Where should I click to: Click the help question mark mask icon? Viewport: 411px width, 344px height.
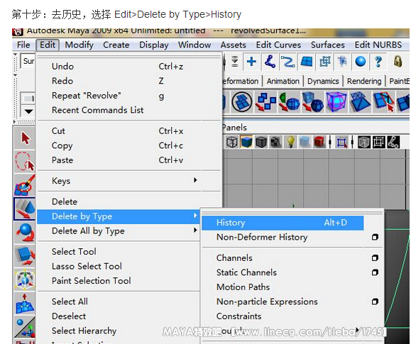(378, 62)
